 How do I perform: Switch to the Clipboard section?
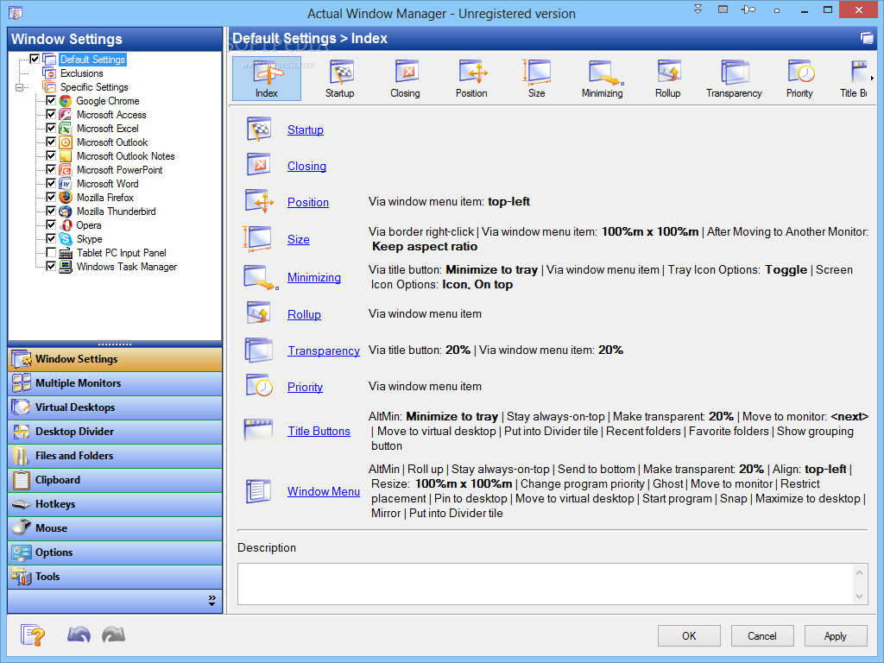point(115,480)
